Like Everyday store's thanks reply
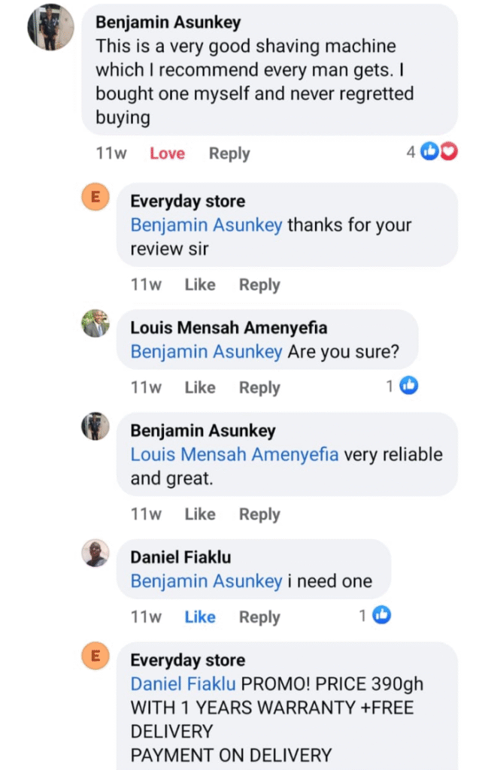Viewport: 485px width, 770px height. 200,284
